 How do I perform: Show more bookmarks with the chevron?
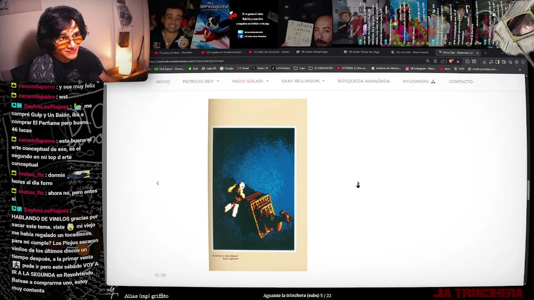click(520, 69)
